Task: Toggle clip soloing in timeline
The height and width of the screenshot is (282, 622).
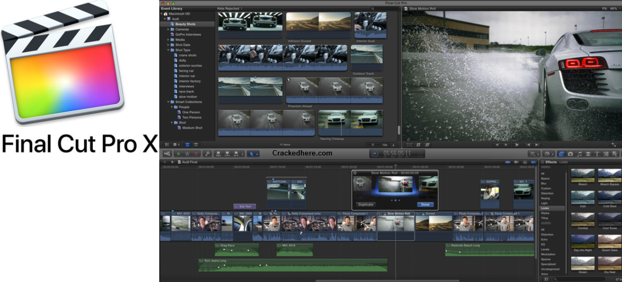Action: coord(525,162)
